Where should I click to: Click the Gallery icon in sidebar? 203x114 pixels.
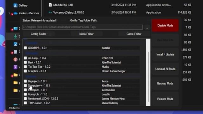(x=16, y=5)
